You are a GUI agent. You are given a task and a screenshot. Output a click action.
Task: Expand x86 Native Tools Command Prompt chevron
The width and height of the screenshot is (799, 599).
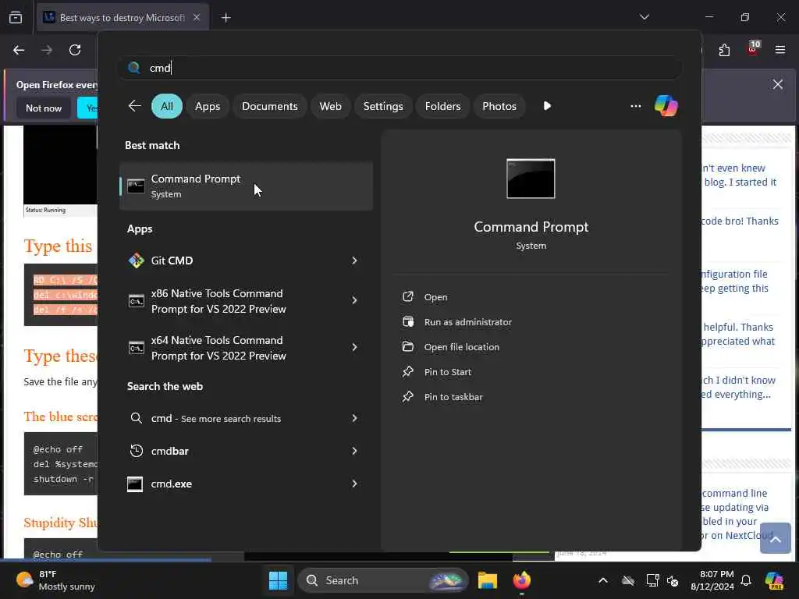coord(354,300)
